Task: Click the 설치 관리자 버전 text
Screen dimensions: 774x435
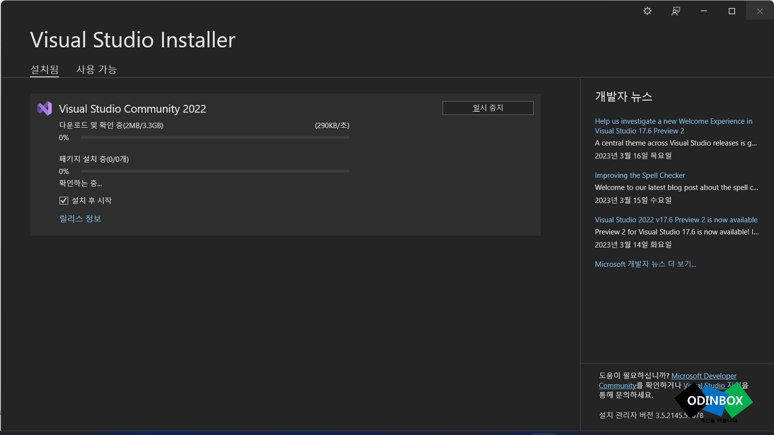Action: [651, 415]
